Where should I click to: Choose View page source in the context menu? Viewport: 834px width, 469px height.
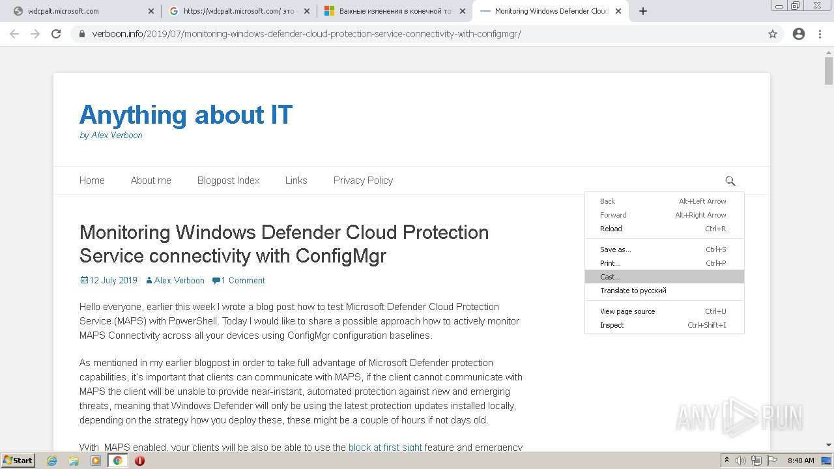(x=665, y=311)
